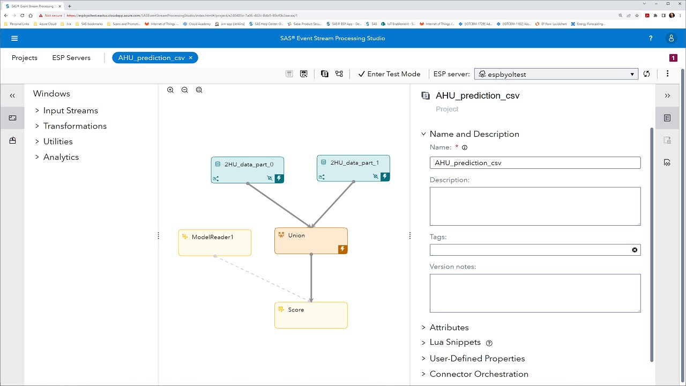Refresh the ESP server list
The width and height of the screenshot is (686, 386).
point(647,74)
